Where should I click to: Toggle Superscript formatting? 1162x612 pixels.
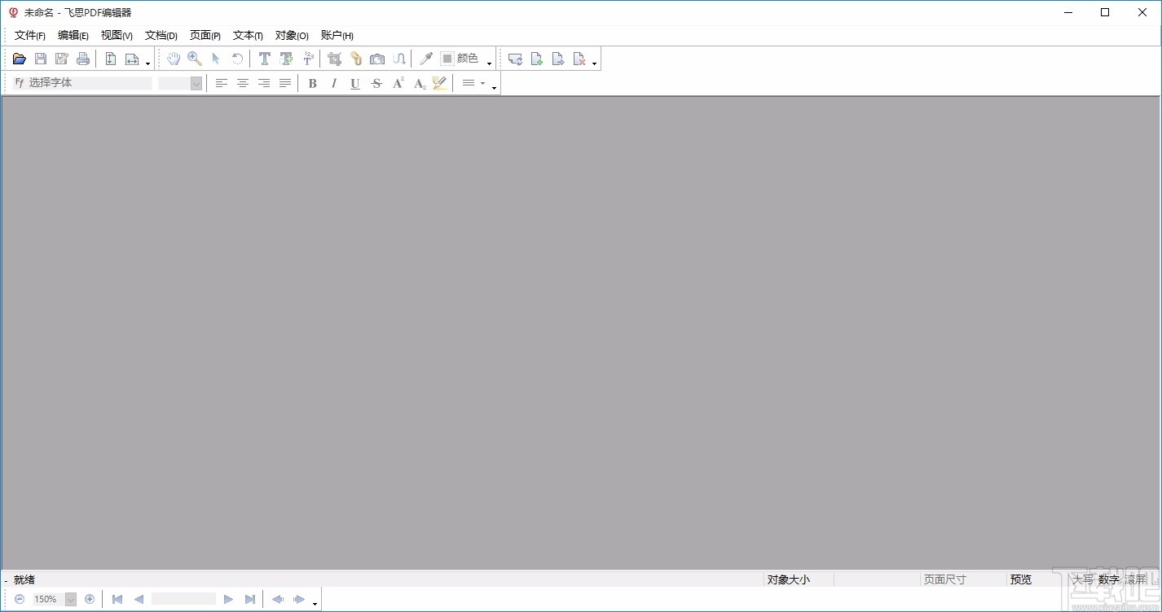click(x=398, y=83)
